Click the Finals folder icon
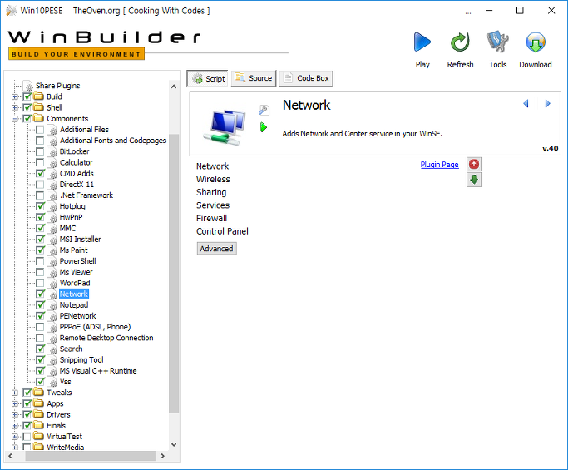Screen dimensions: 568x470 coord(38,425)
